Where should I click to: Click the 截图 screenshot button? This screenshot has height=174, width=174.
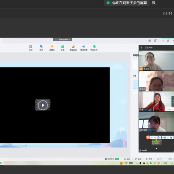127,159
